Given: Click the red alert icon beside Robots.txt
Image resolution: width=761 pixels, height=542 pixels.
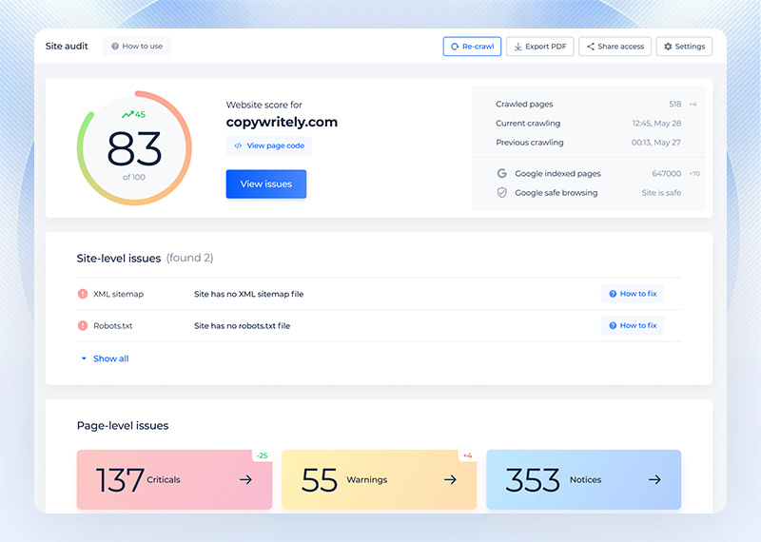Looking at the screenshot, I should click(x=83, y=326).
